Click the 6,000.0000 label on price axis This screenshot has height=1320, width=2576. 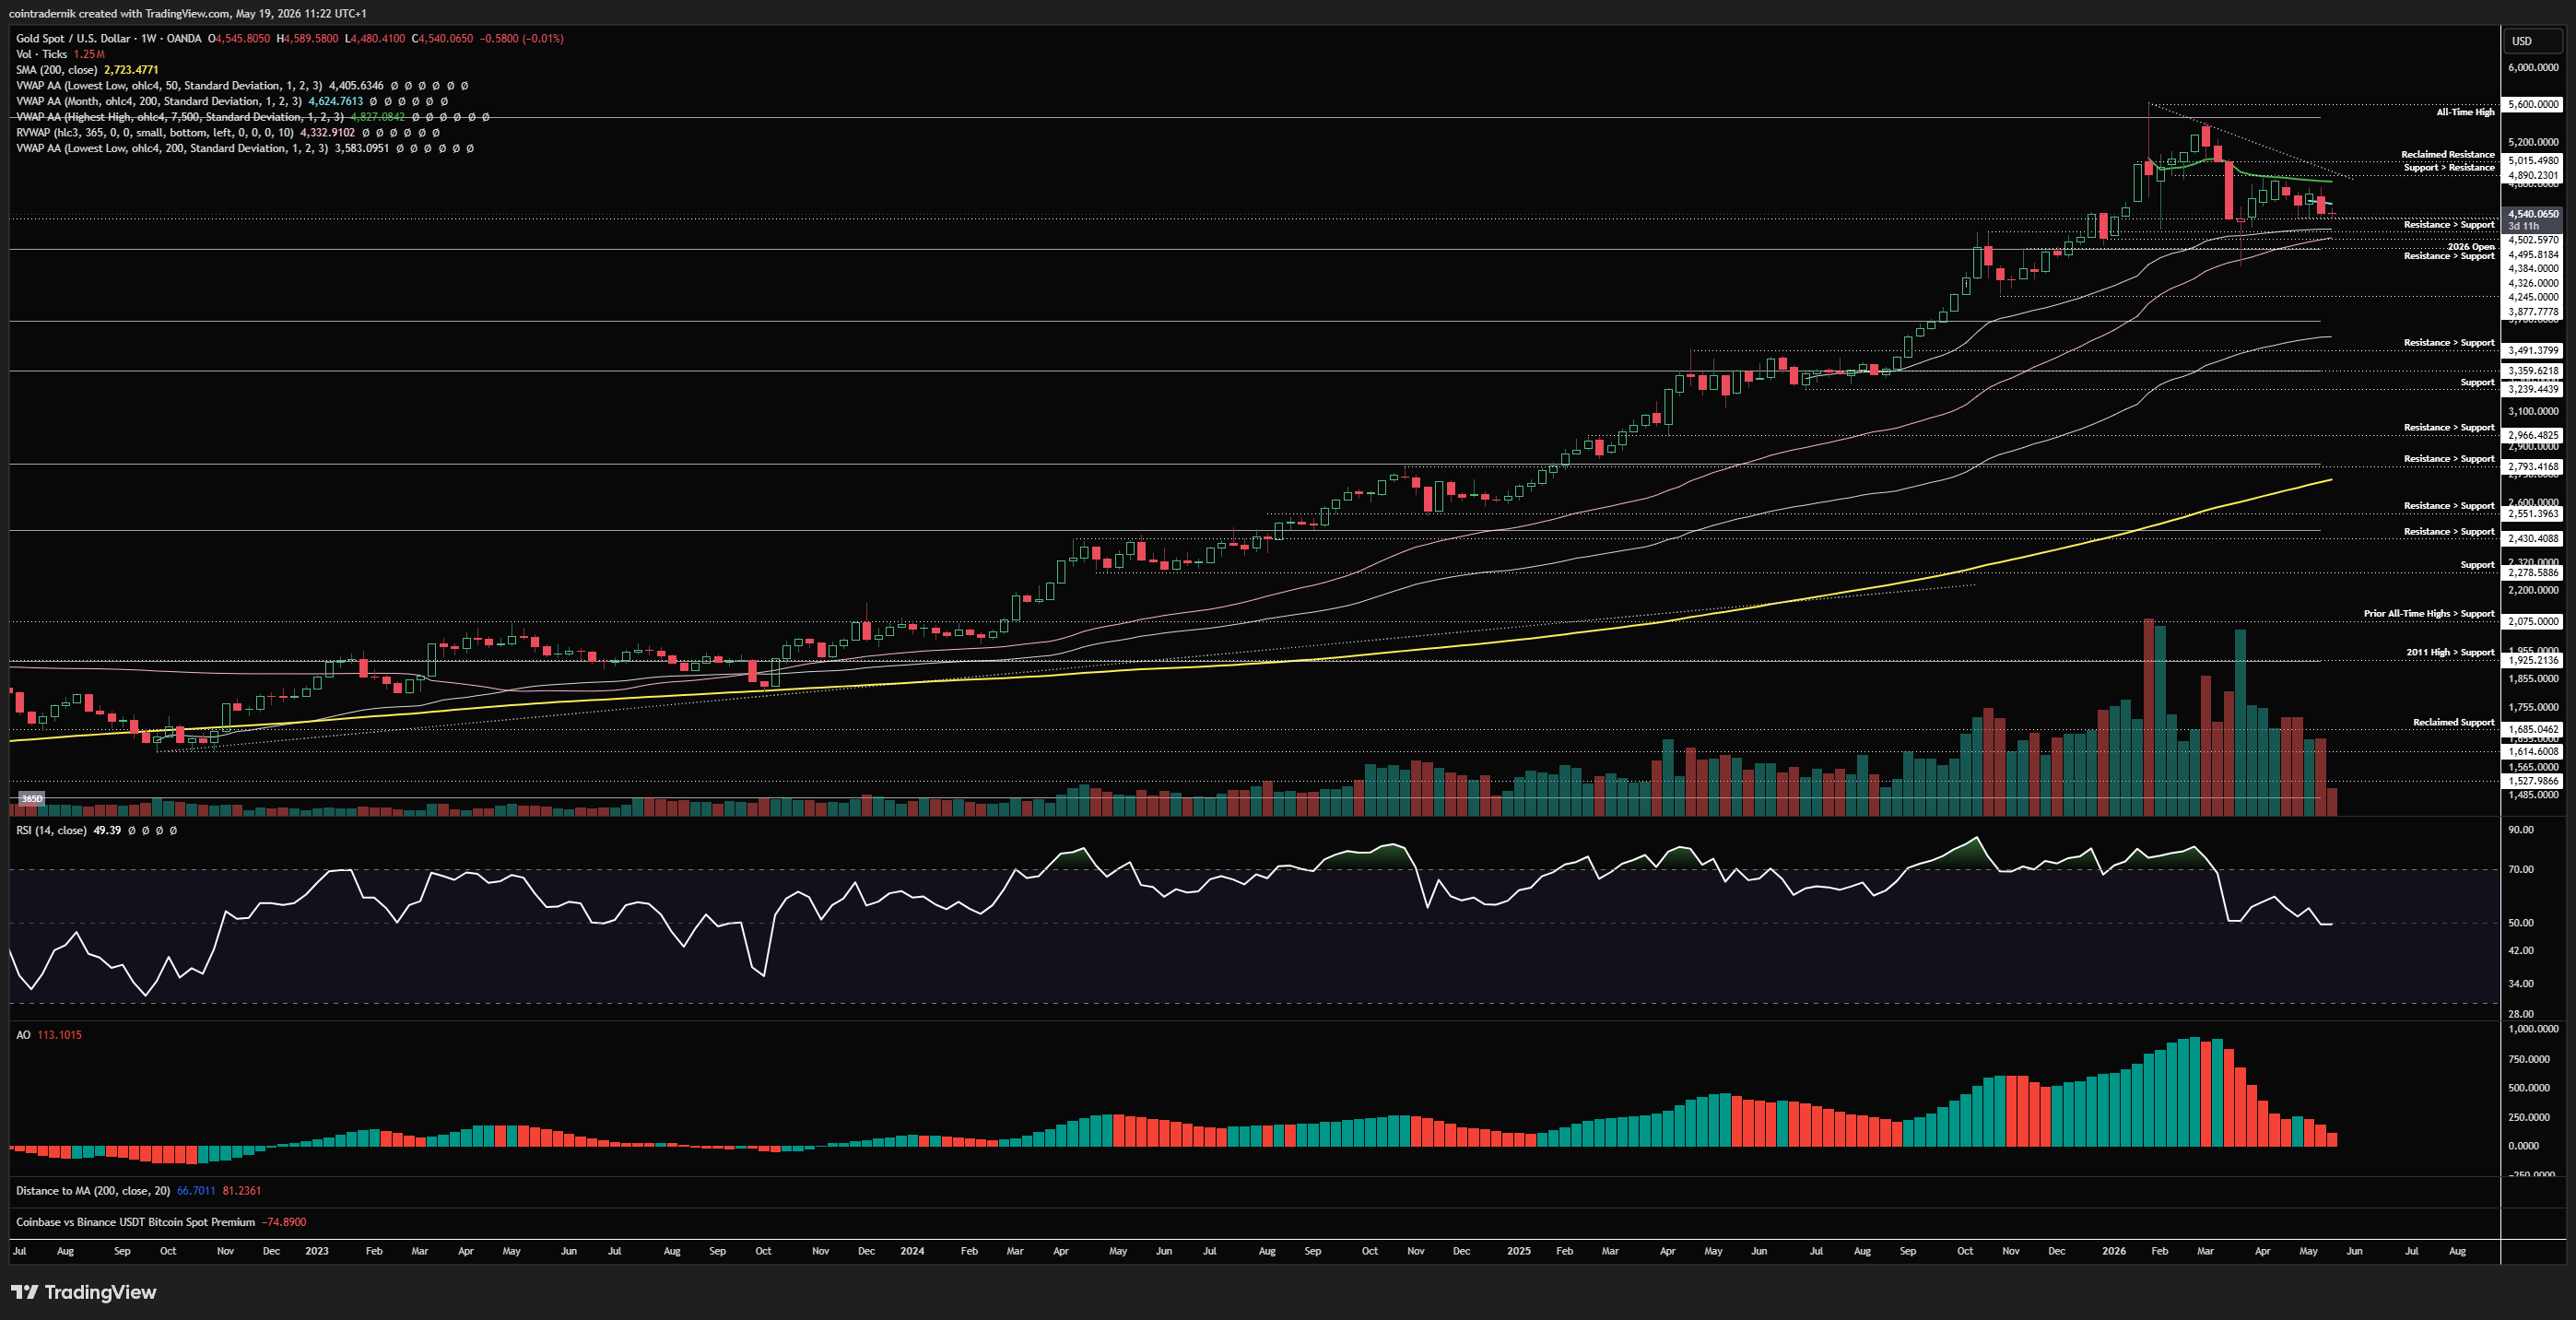pos(2533,67)
